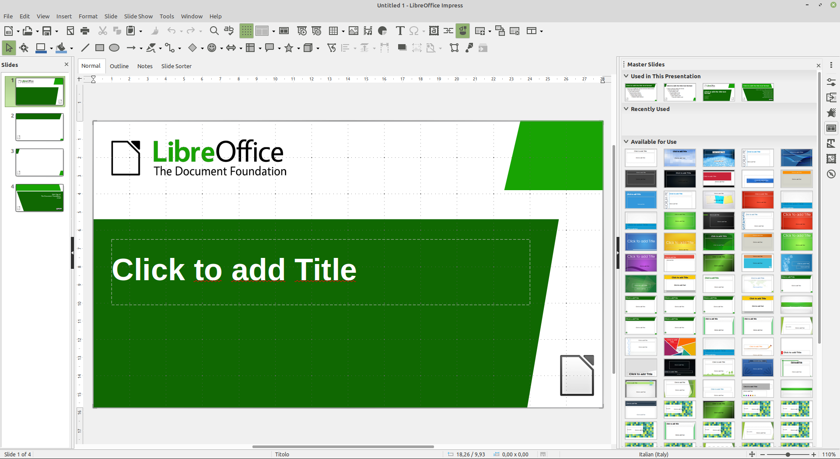
Task: Open Navigator sidebar deck
Action: (831, 174)
